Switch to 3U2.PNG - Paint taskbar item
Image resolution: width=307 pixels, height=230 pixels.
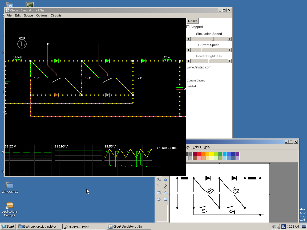click(x=84, y=227)
